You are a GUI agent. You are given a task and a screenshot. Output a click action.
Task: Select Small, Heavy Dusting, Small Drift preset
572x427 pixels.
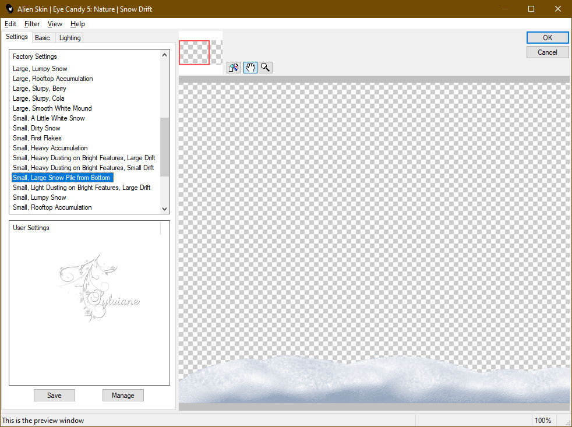[83, 168]
